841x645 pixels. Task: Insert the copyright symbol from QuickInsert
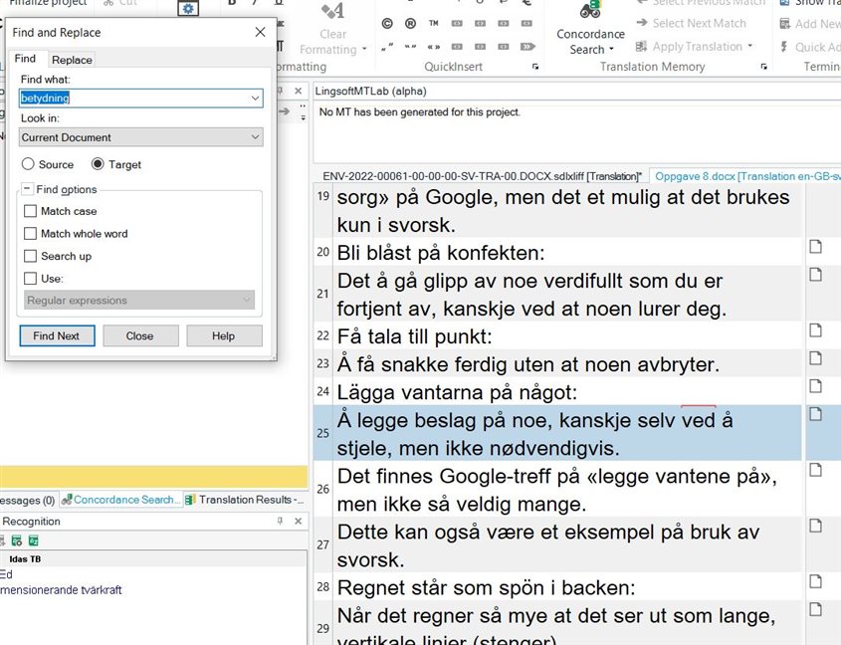coord(387,23)
